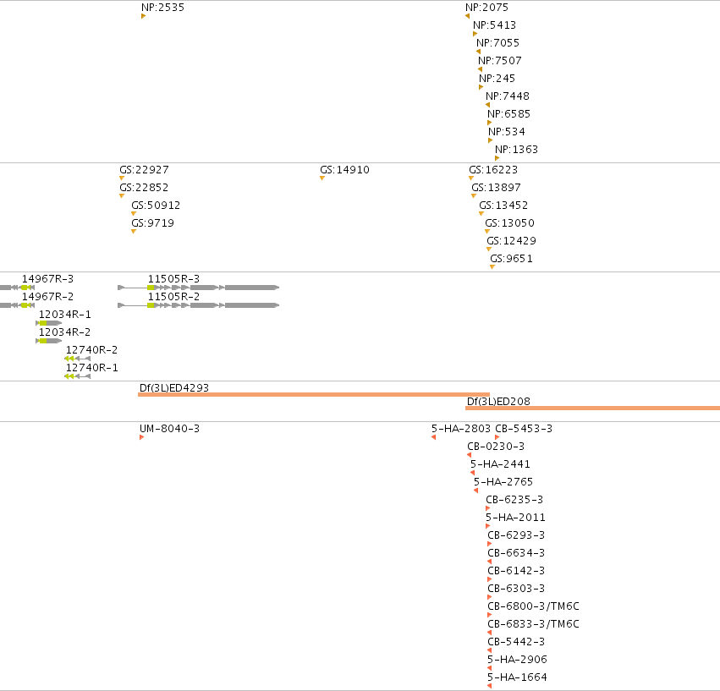Click the NP:7055 feature label

pyautogui.click(x=497, y=43)
